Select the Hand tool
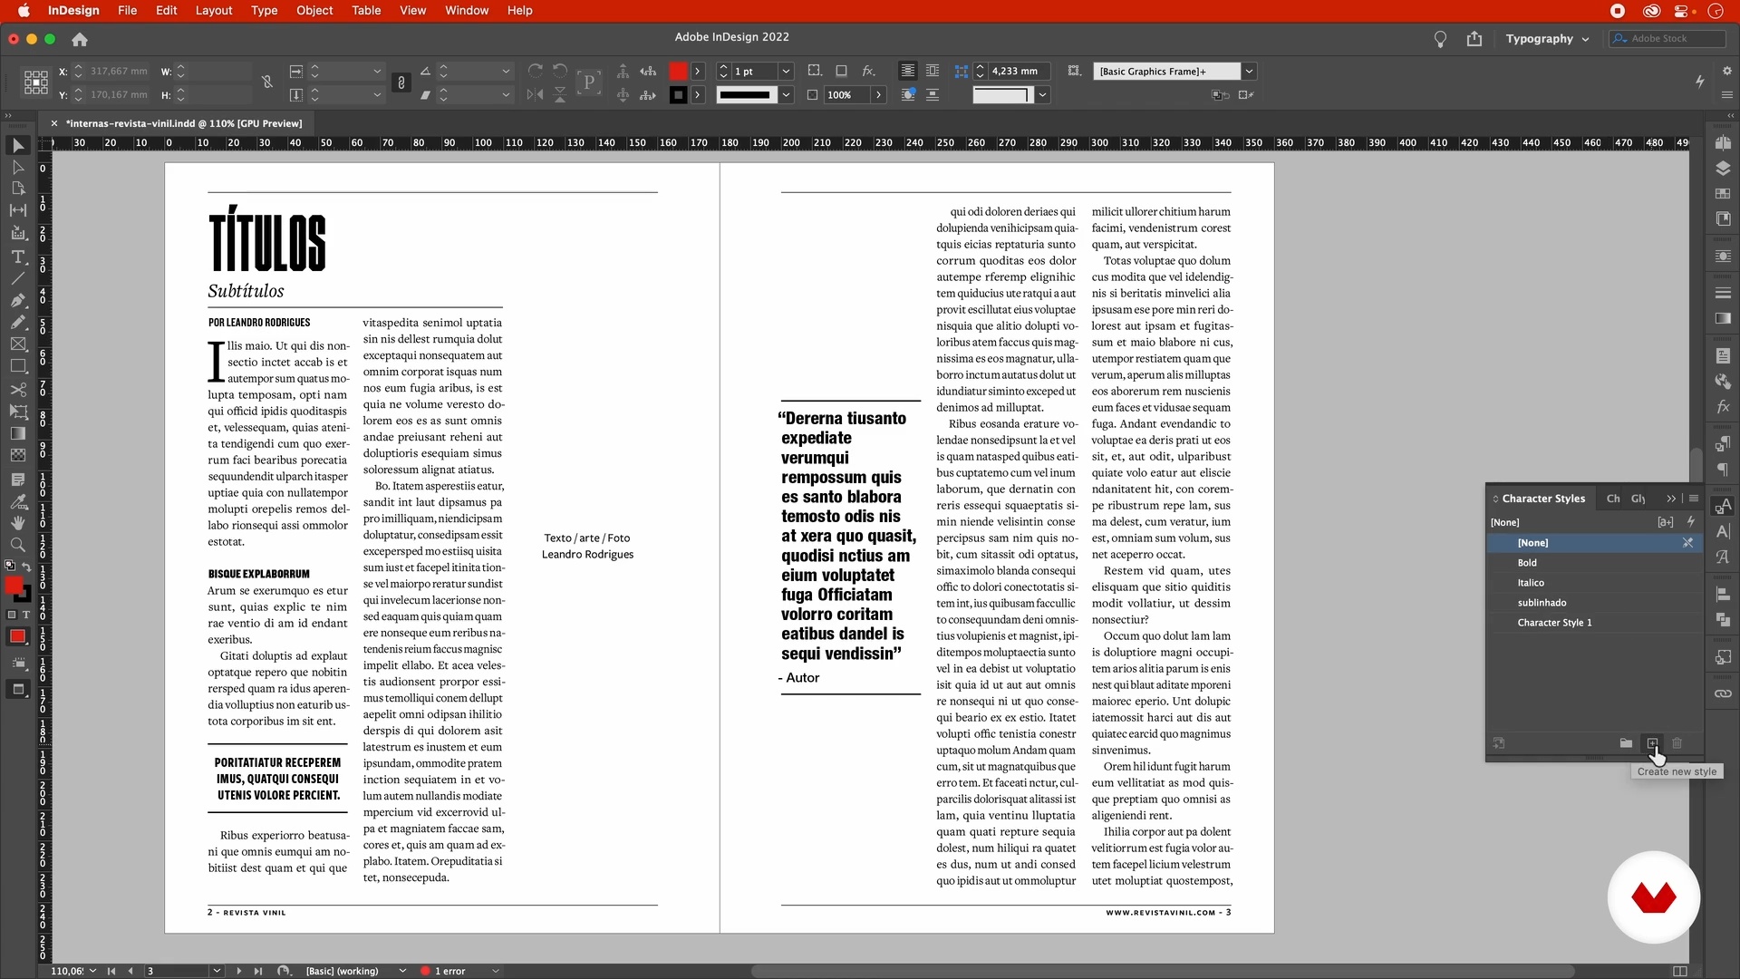Screen dimensions: 1740x979 pos(18,523)
